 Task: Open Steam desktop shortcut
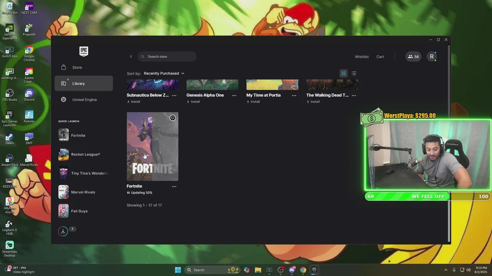coord(10,139)
